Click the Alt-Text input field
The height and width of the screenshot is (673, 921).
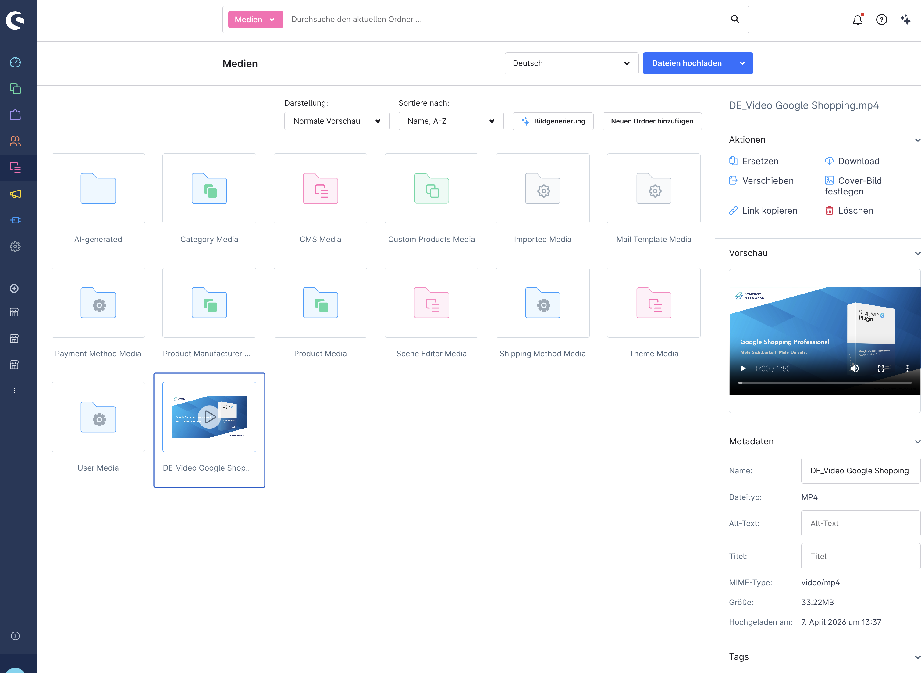[860, 523]
